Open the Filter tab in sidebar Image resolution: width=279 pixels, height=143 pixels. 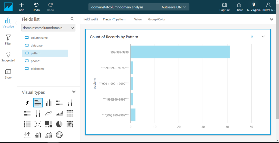tap(8, 40)
